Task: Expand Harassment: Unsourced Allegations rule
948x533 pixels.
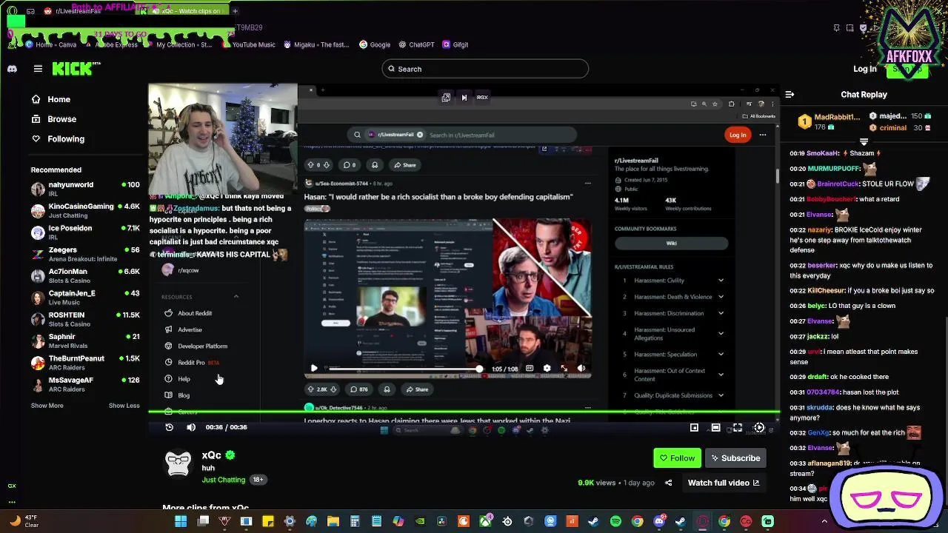Action: point(721,334)
